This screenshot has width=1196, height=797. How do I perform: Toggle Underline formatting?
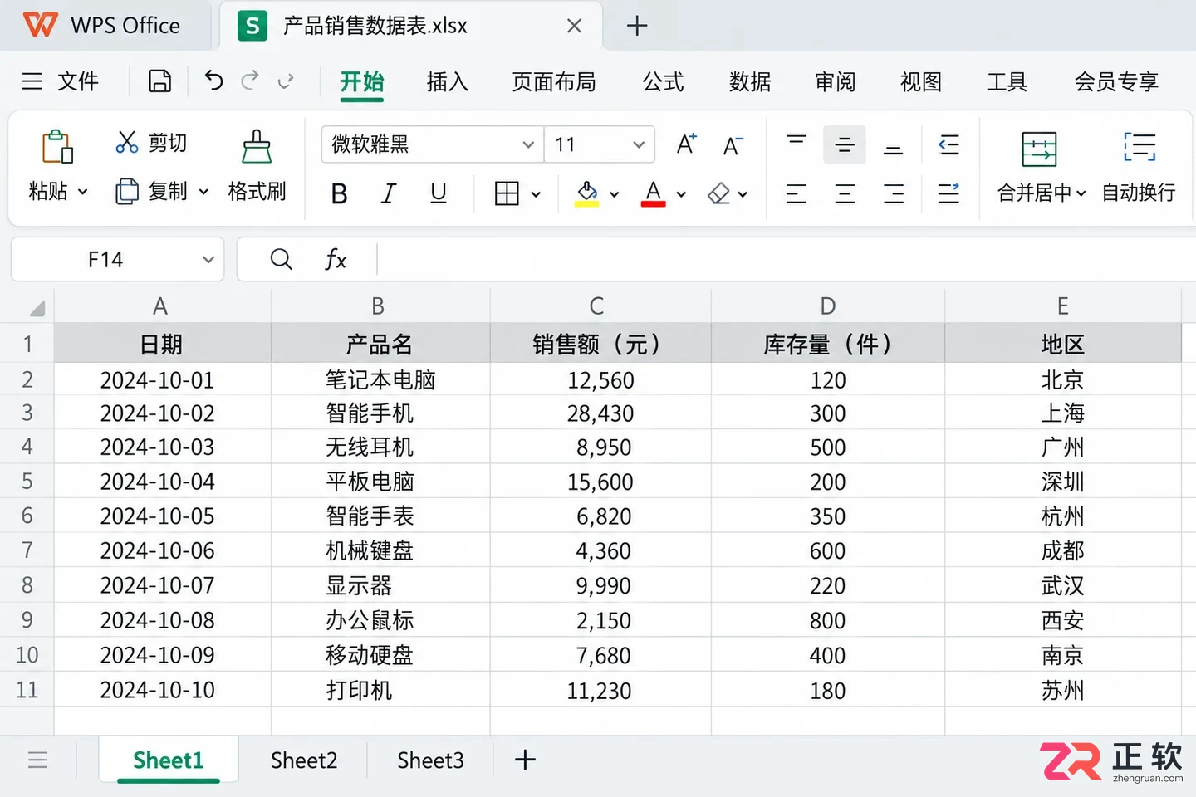click(x=439, y=193)
